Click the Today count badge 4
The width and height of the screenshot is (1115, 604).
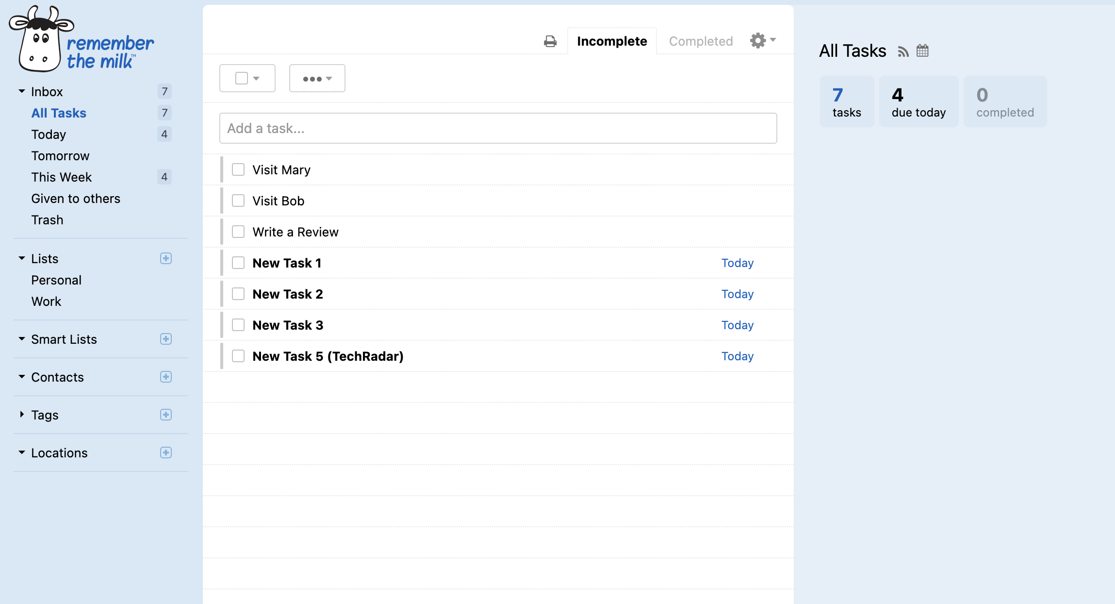164,134
